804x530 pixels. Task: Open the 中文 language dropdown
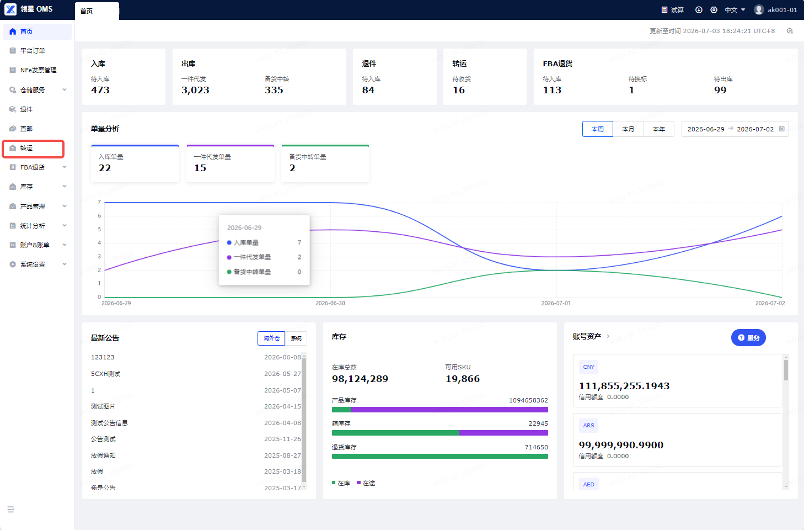[735, 10]
